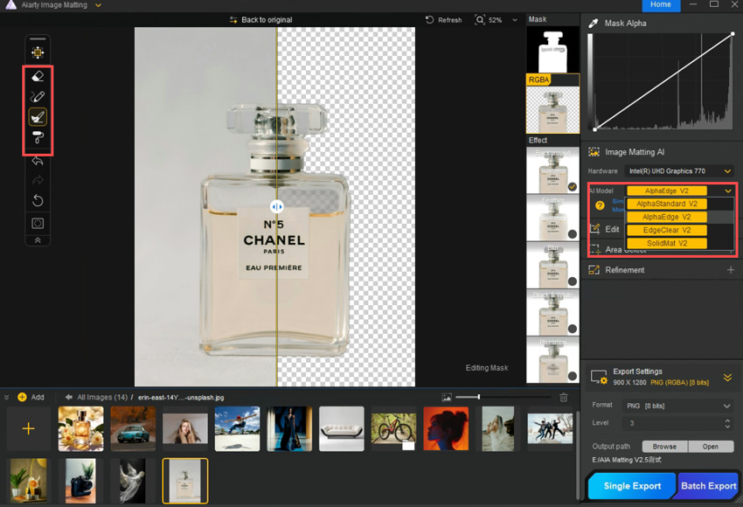Image resolution: width=743 pixels, height=507 pixels.
Task: Click the Add plus icon above thumbnails
Action: tap(22, 397)
